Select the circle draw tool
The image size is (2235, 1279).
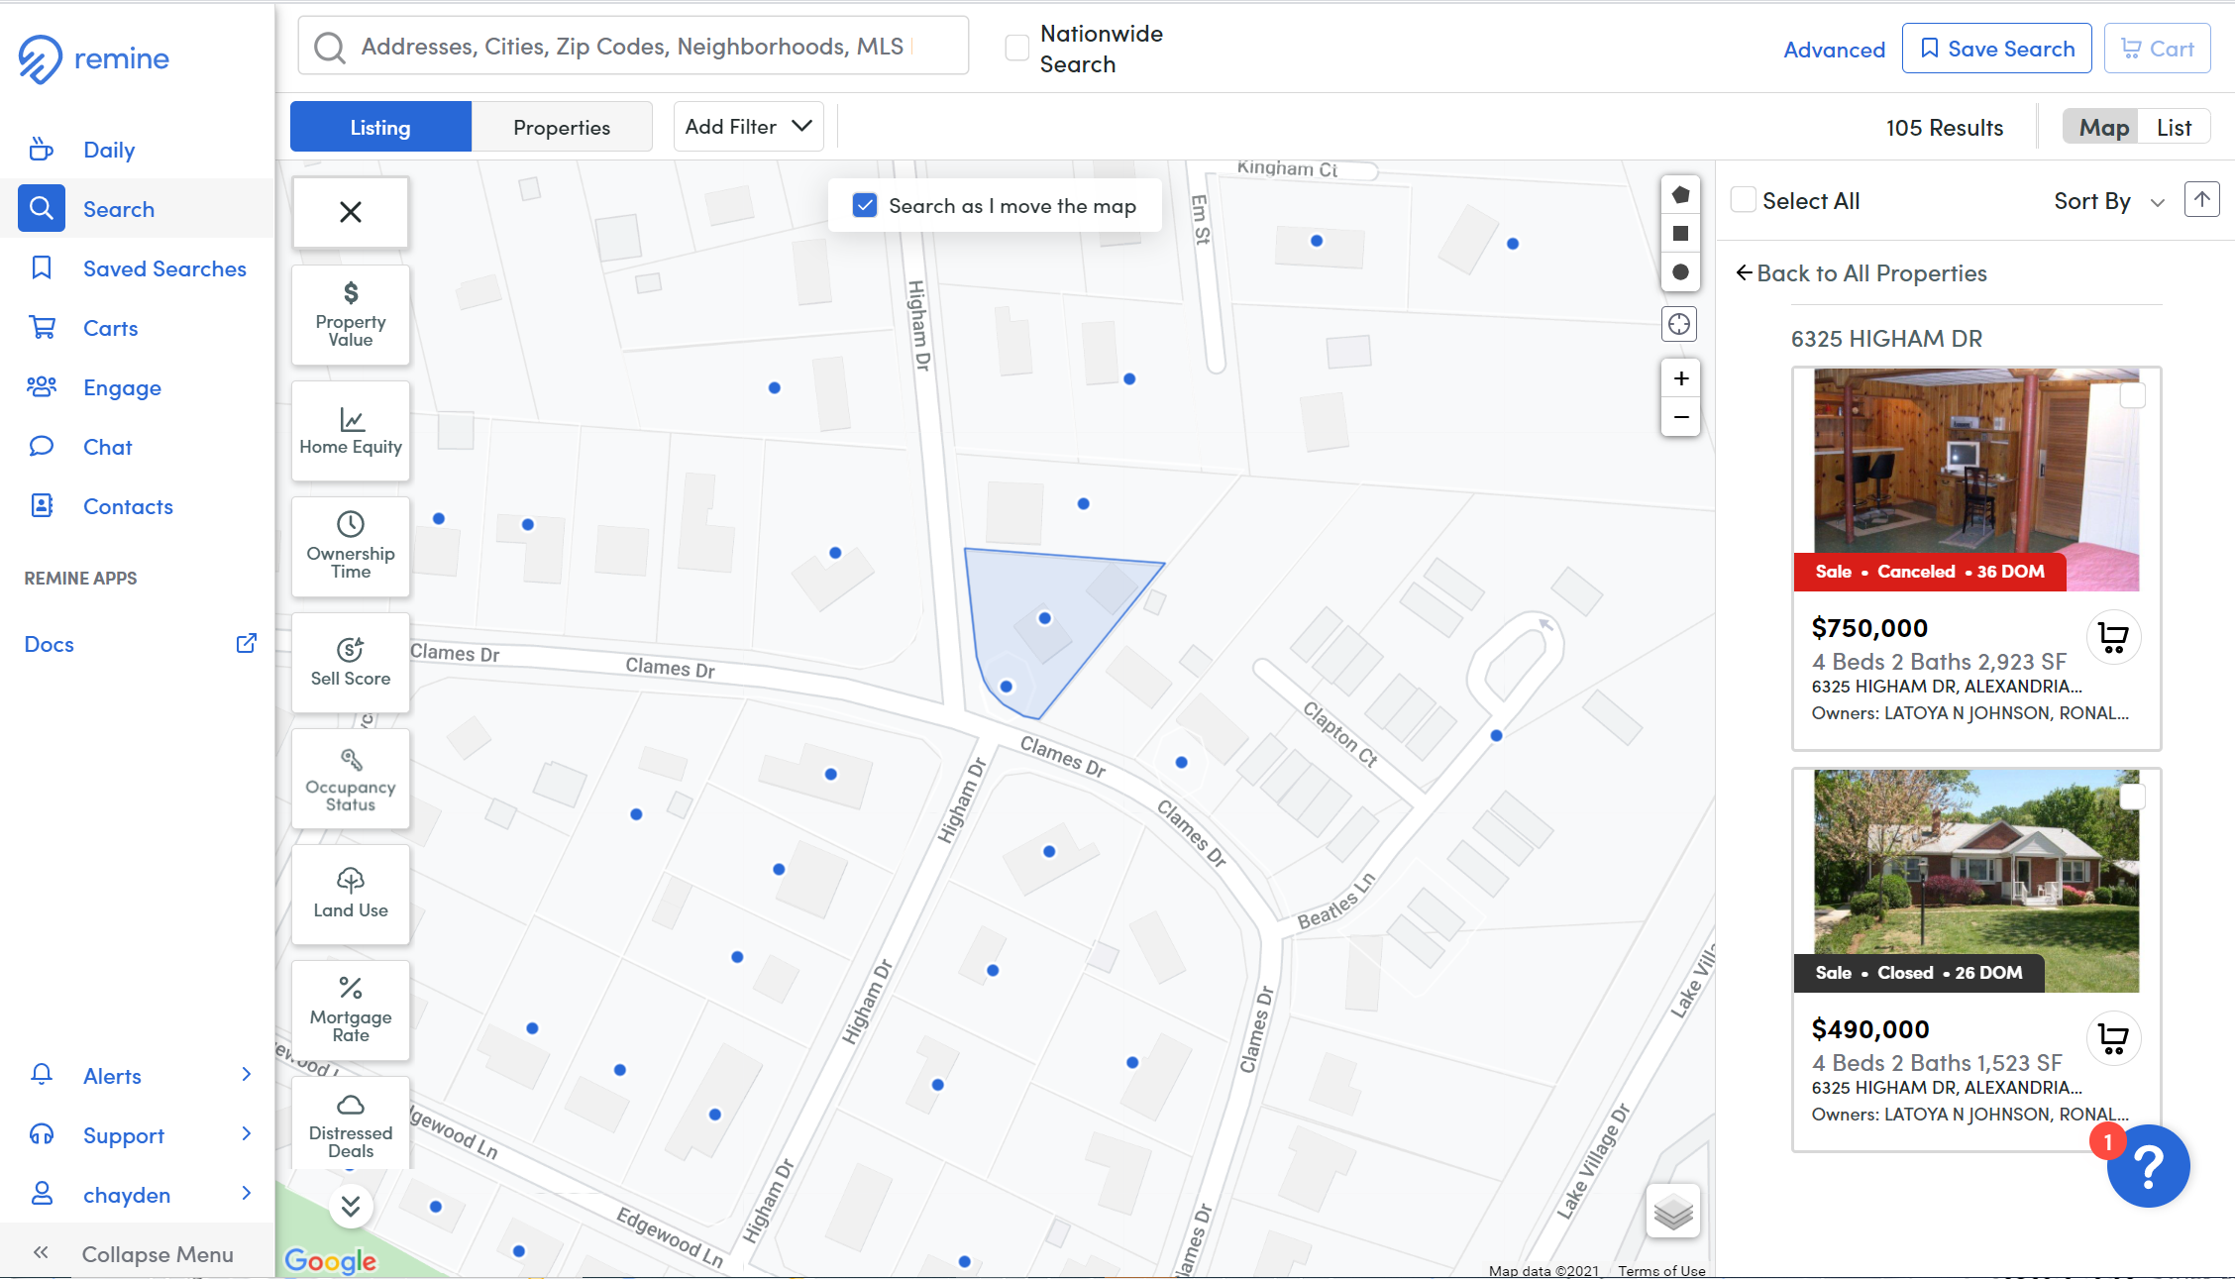click(1680, 272)
